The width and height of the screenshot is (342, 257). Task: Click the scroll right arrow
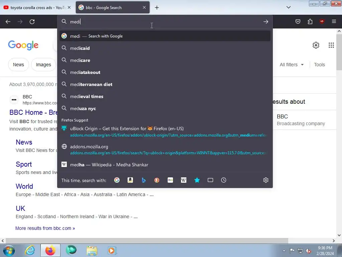tap(334, 241)
